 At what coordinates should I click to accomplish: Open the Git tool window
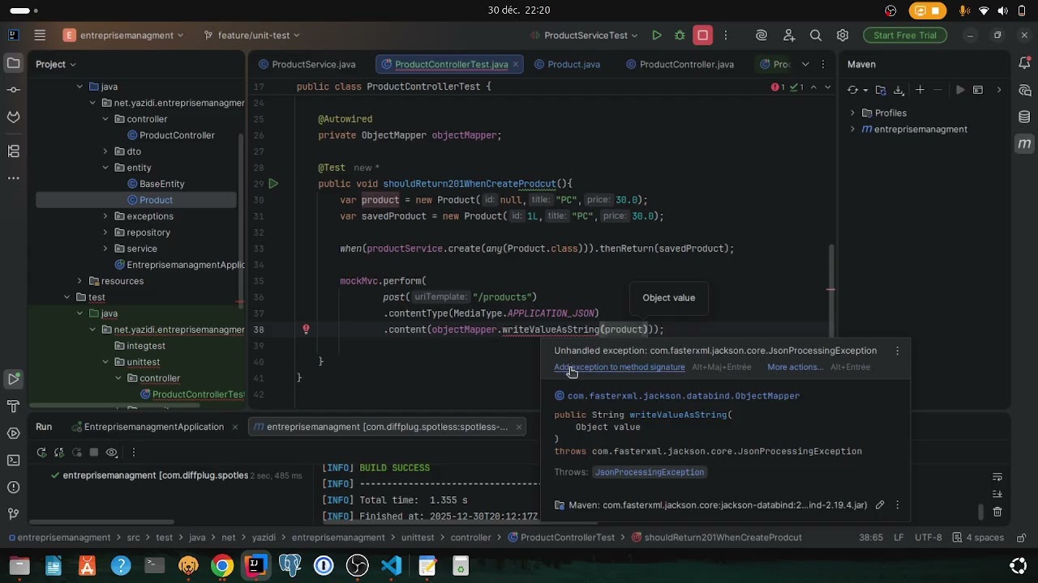(x=13, y=514)
